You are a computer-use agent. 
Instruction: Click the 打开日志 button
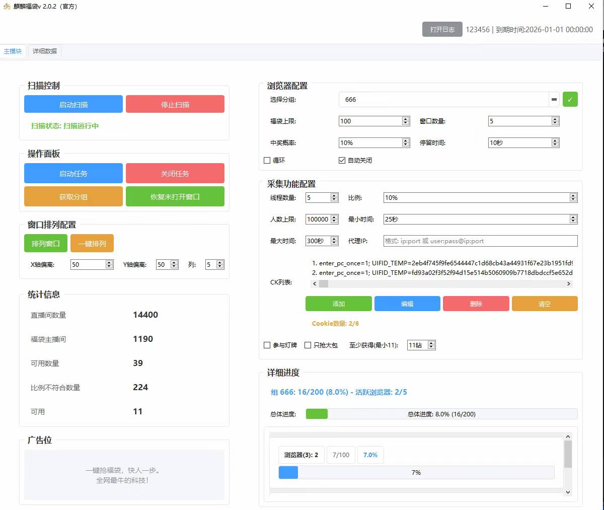coord(442,29)
